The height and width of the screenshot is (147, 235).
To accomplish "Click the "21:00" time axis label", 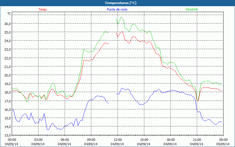I will (197, 140).
